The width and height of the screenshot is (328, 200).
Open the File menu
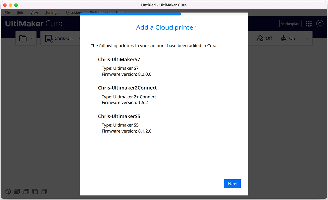pos(7,13)
